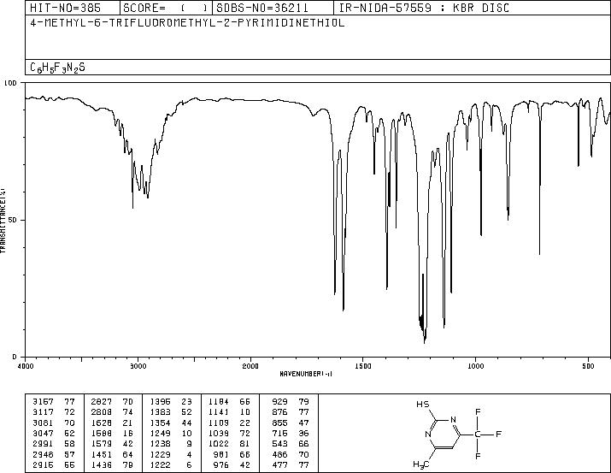Click the WAVENUMBER axis title
Viewport: 611px width, 473px height.
(x=306, y=374)
